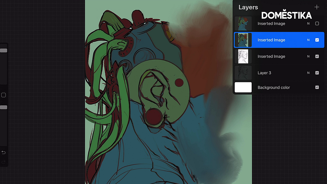Click the Layers panel title
The width and height of the screenshot is (327, 184).
click(248, 7)
